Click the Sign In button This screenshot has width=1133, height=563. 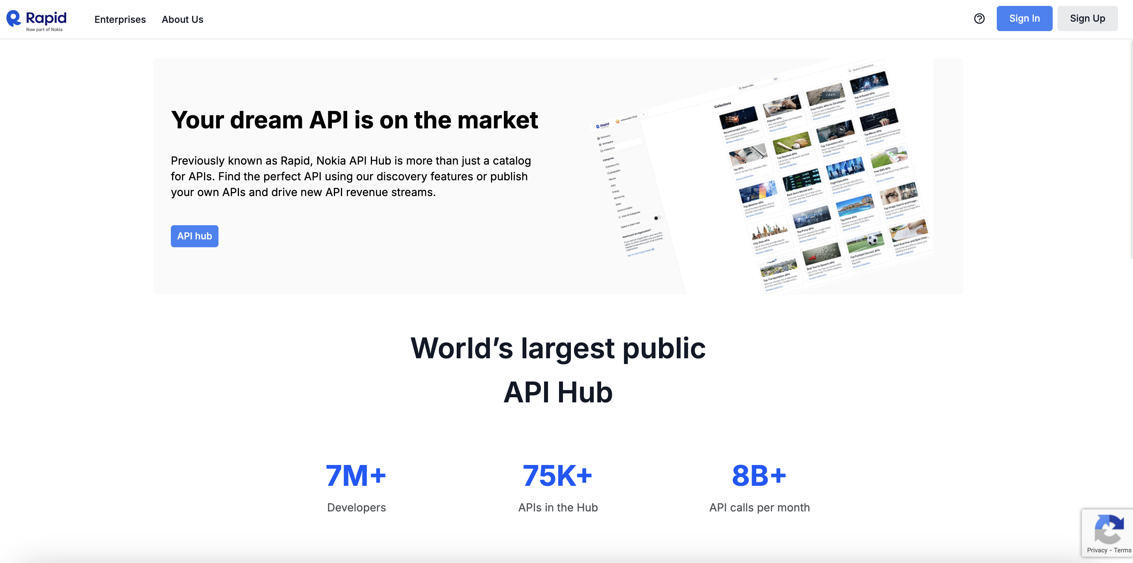1024,19
